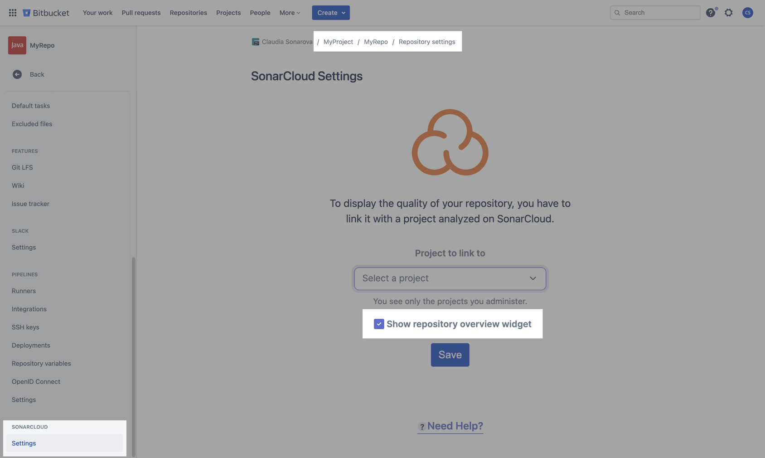Open the Atlassian app switcher grid icon
765x458 pixels.
point(12,12)
